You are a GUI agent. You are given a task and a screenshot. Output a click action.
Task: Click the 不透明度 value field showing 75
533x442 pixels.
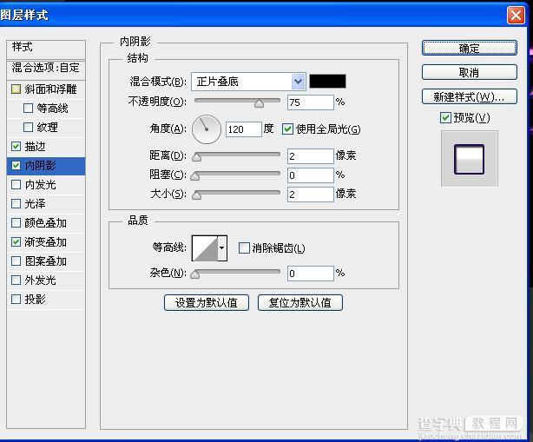tap(311, 102)
